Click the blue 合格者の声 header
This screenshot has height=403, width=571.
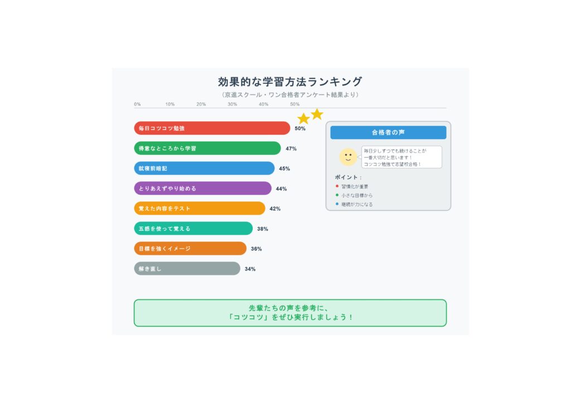(x=388, y=132)
